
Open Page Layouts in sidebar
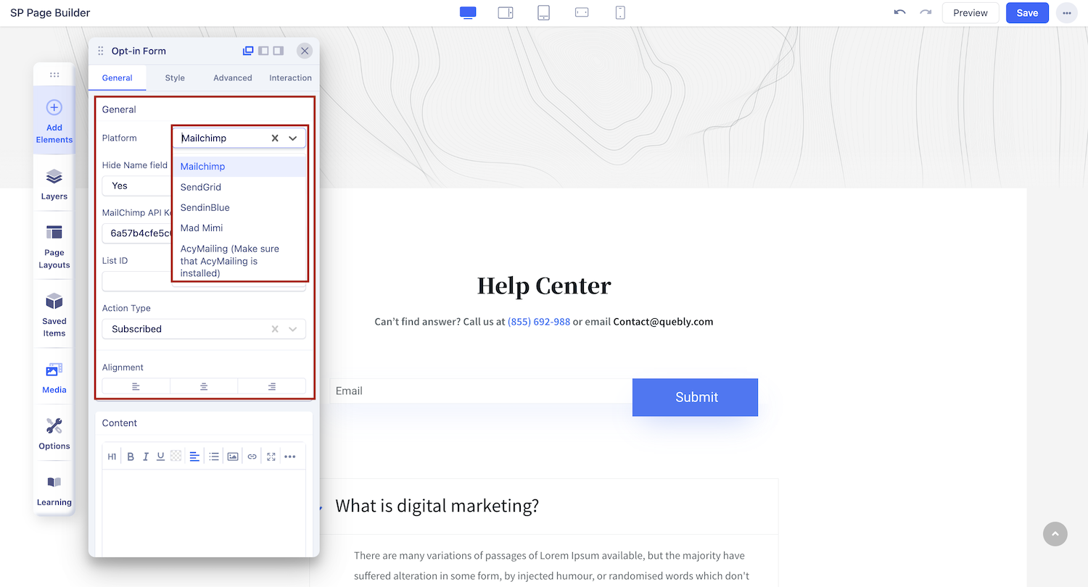pyautogui.click(x=54, y=246)
